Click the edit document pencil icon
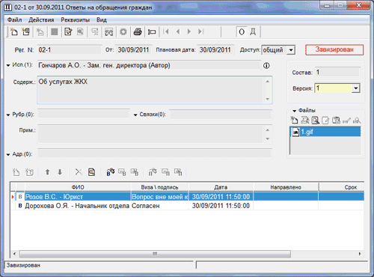374x277 pixels. click(x=68, y=31)
